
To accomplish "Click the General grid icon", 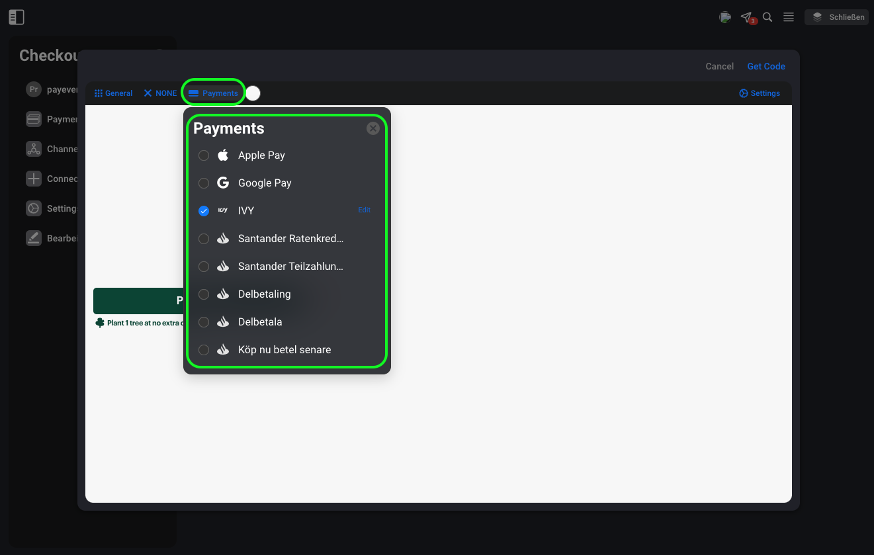I will (99, 93).
